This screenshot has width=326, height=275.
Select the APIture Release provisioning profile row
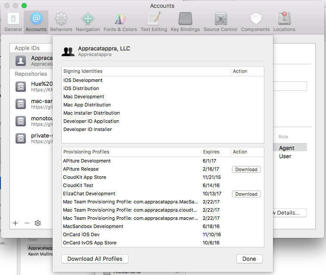163,169
